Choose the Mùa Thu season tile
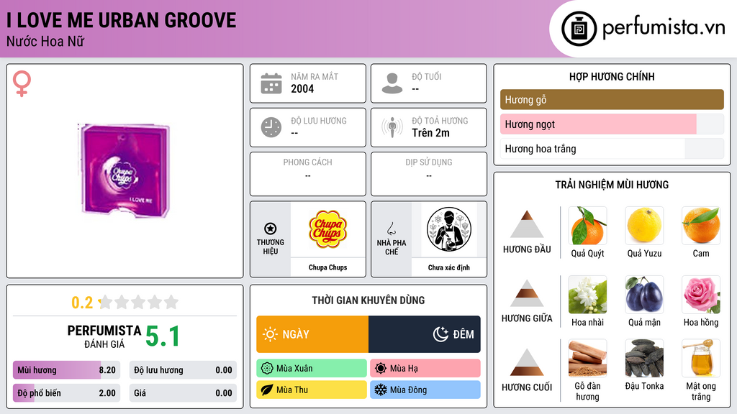The image size is (737, 414). [x=312, y=390]
